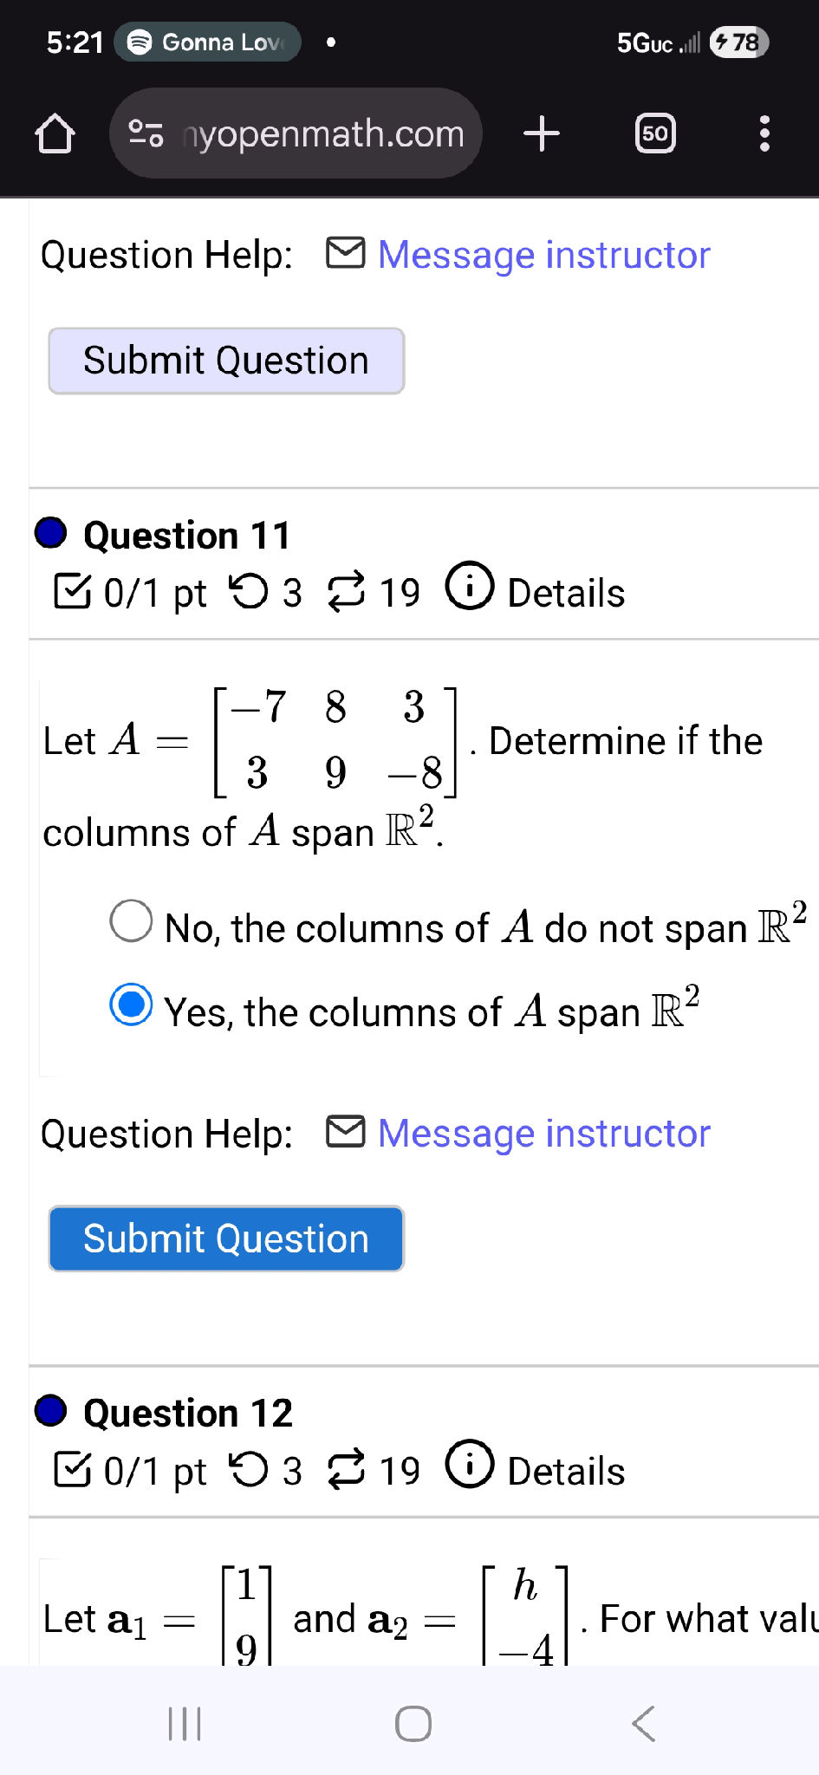Open the tab switcher showing 50 tabs
The height and width of the screenshot is (1775, 819).
[655, 134]
